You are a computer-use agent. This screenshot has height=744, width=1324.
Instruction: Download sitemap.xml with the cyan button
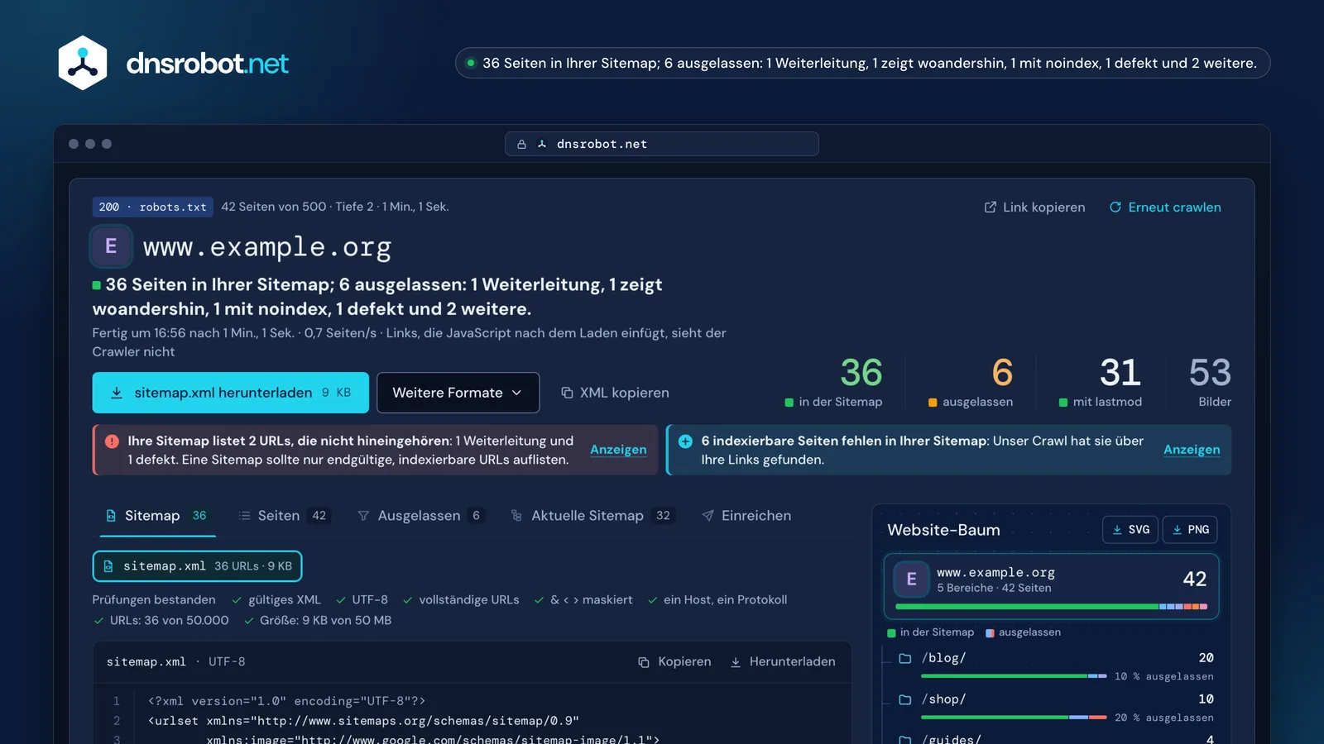tap(231, 393)
